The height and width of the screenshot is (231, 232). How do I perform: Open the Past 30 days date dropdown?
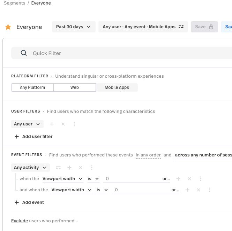tap(74, 27)
